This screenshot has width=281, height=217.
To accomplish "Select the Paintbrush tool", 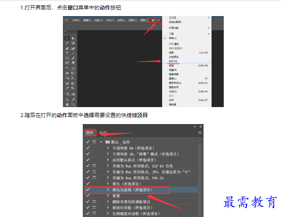I will pos(73,58).
